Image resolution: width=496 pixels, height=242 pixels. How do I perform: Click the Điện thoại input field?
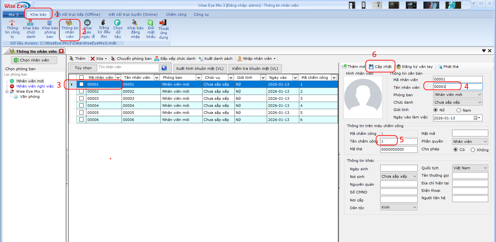470,191
